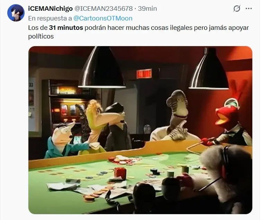
Task: Click the "En respuesta a" label
Action: [50, 18]
